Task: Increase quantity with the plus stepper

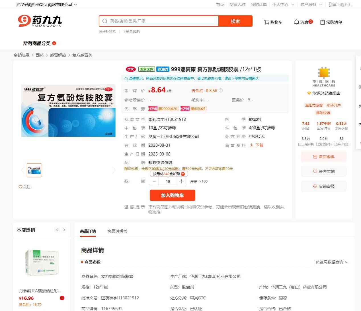Action: point(182,181)
